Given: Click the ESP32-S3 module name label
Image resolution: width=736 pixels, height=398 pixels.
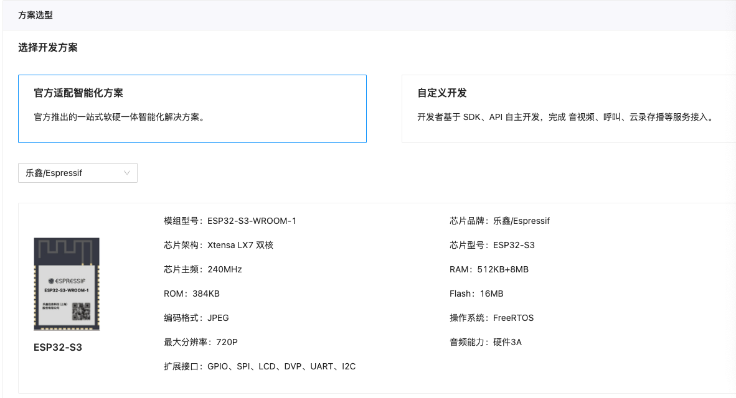Looking at the screenshot, I should (x=58, y=348).
